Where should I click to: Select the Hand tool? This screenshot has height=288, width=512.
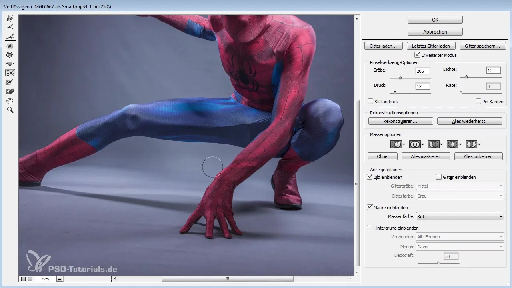(10, 100)
